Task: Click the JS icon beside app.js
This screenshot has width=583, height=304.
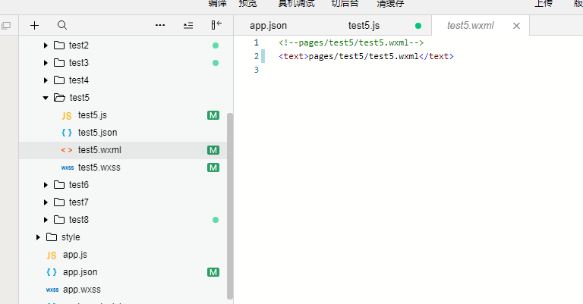Action: point(52,255)
